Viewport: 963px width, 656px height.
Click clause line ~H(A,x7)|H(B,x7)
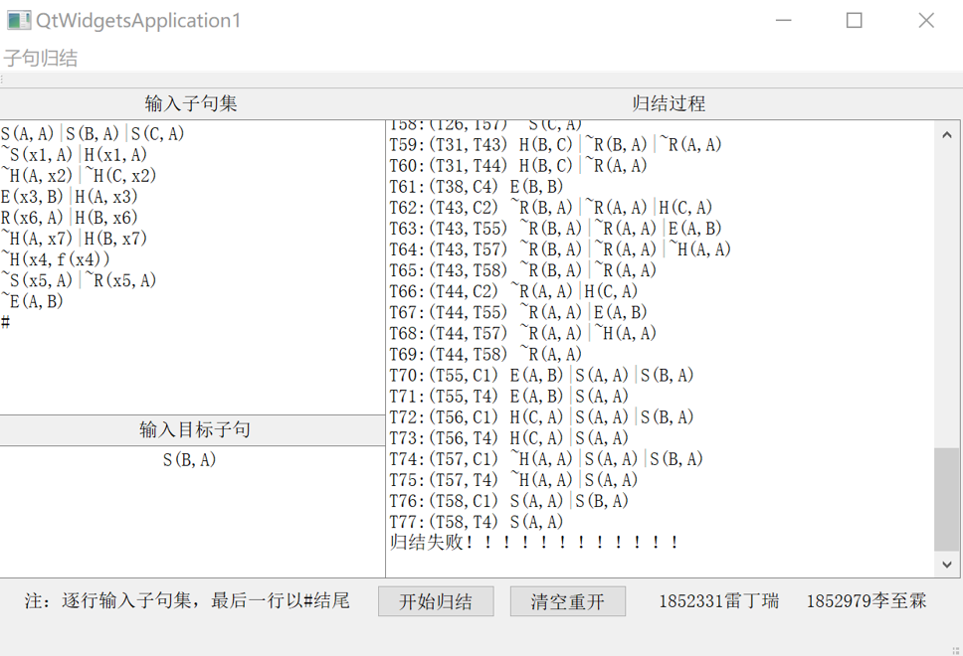[x=74, y=239]
